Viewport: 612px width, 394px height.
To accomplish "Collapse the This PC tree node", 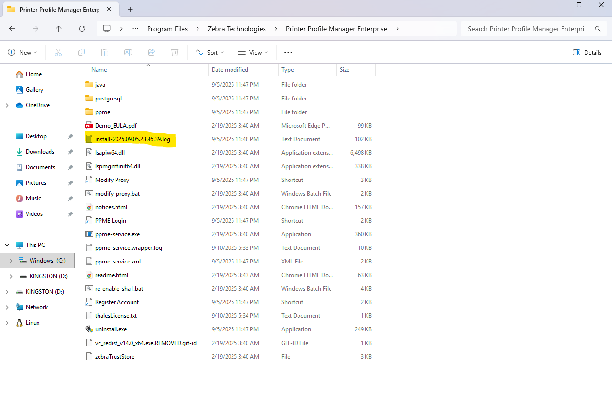I will 7,245.
